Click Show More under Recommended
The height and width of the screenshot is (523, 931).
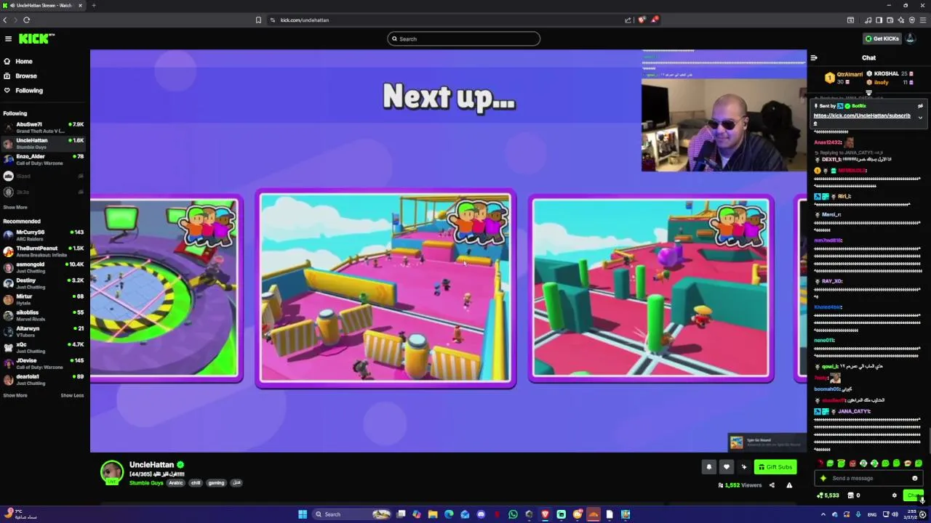[15, 395]
